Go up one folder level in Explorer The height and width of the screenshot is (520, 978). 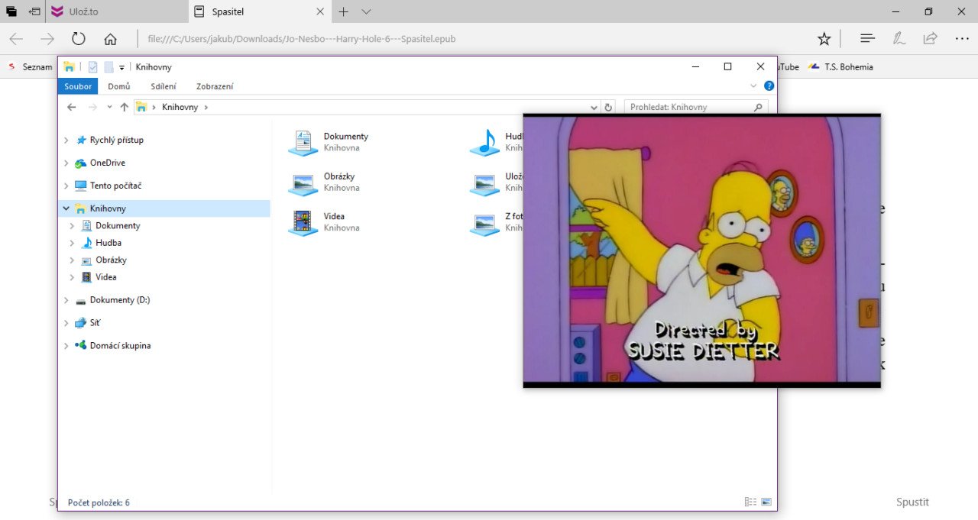125,108
